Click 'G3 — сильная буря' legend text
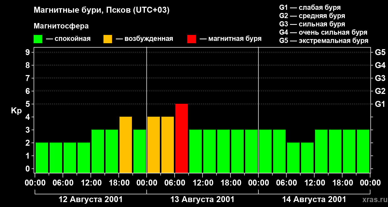The width and height of the screenshot is (388, 207). click(312, 24)
